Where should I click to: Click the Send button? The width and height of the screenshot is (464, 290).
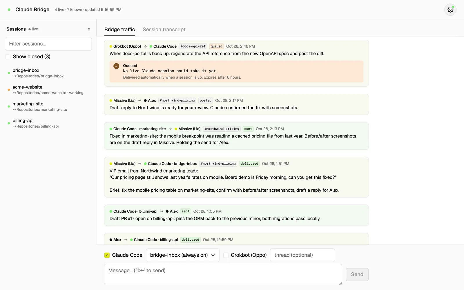coord(357,274)
